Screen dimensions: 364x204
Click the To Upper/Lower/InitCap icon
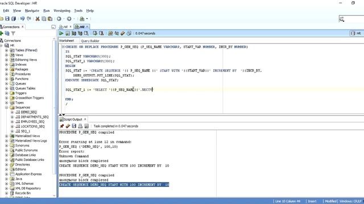[x=117, y=33]
